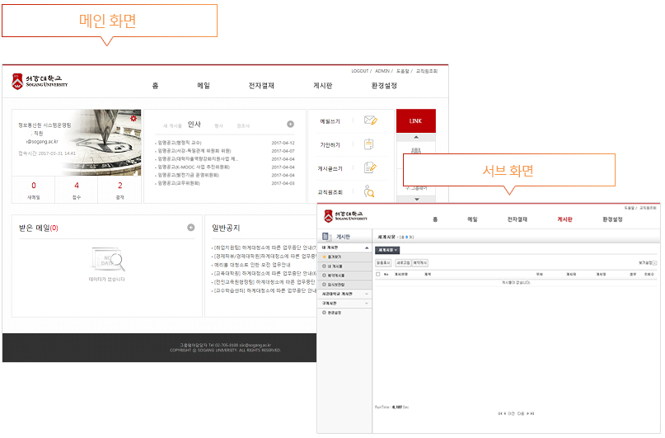Click the ADMIN link
Viewport: 665px width, 438px height.
pos(382,71)
